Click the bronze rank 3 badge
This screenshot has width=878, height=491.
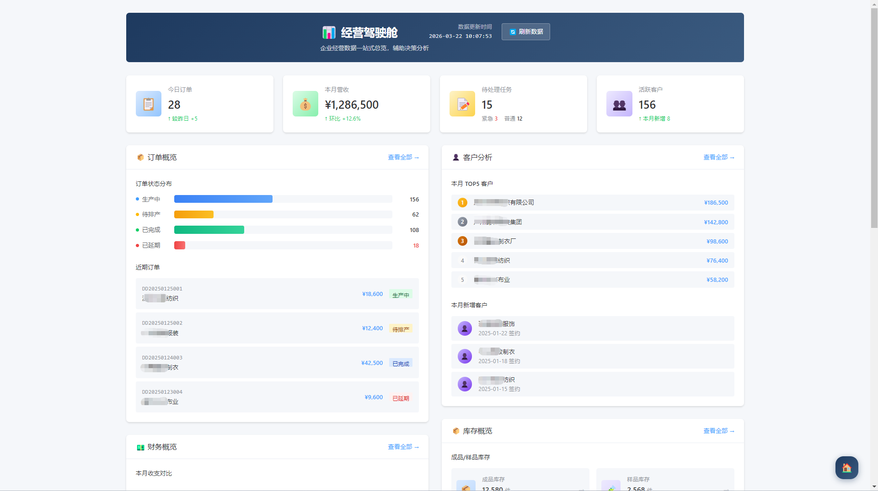[x=462, y=241]
